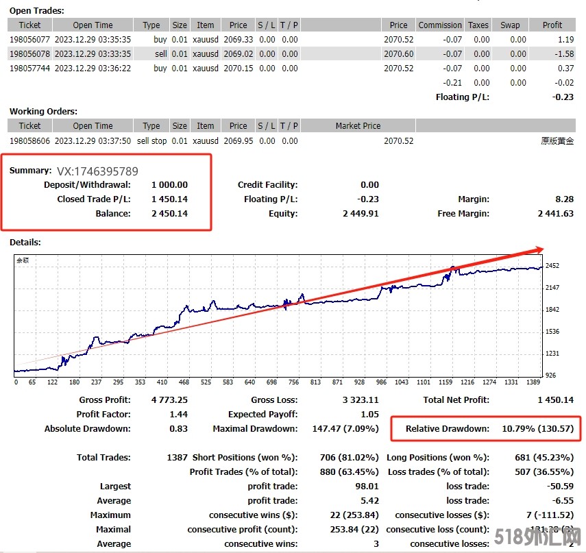This screenshot has width=586, height=553.
Task: Click average consecutive wins value 3
Action: point(376,544)
